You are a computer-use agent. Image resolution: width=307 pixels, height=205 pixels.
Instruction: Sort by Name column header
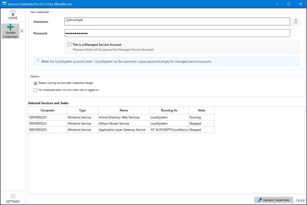click(x=124, y=110)
